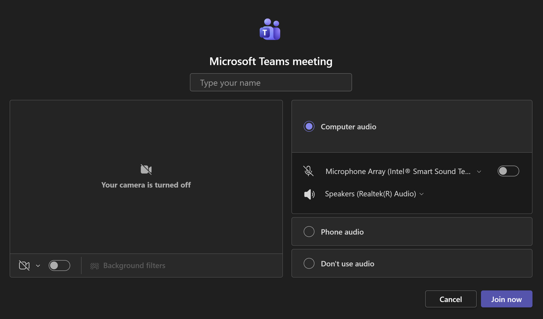
Task: Choose the Don't use audio radio button
Action: coord(309,263)
